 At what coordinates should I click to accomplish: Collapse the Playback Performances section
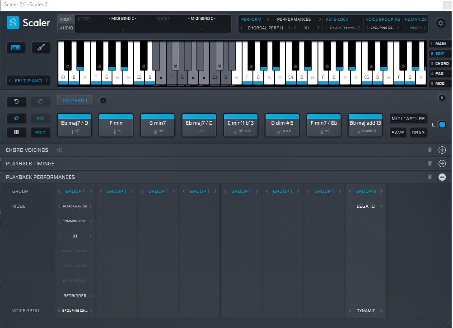442,177
